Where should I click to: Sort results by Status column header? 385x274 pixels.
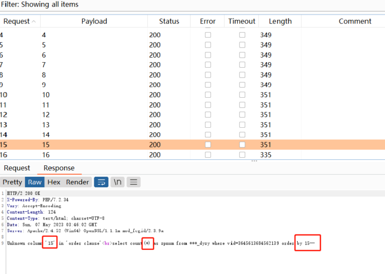[x=169, y=21]
